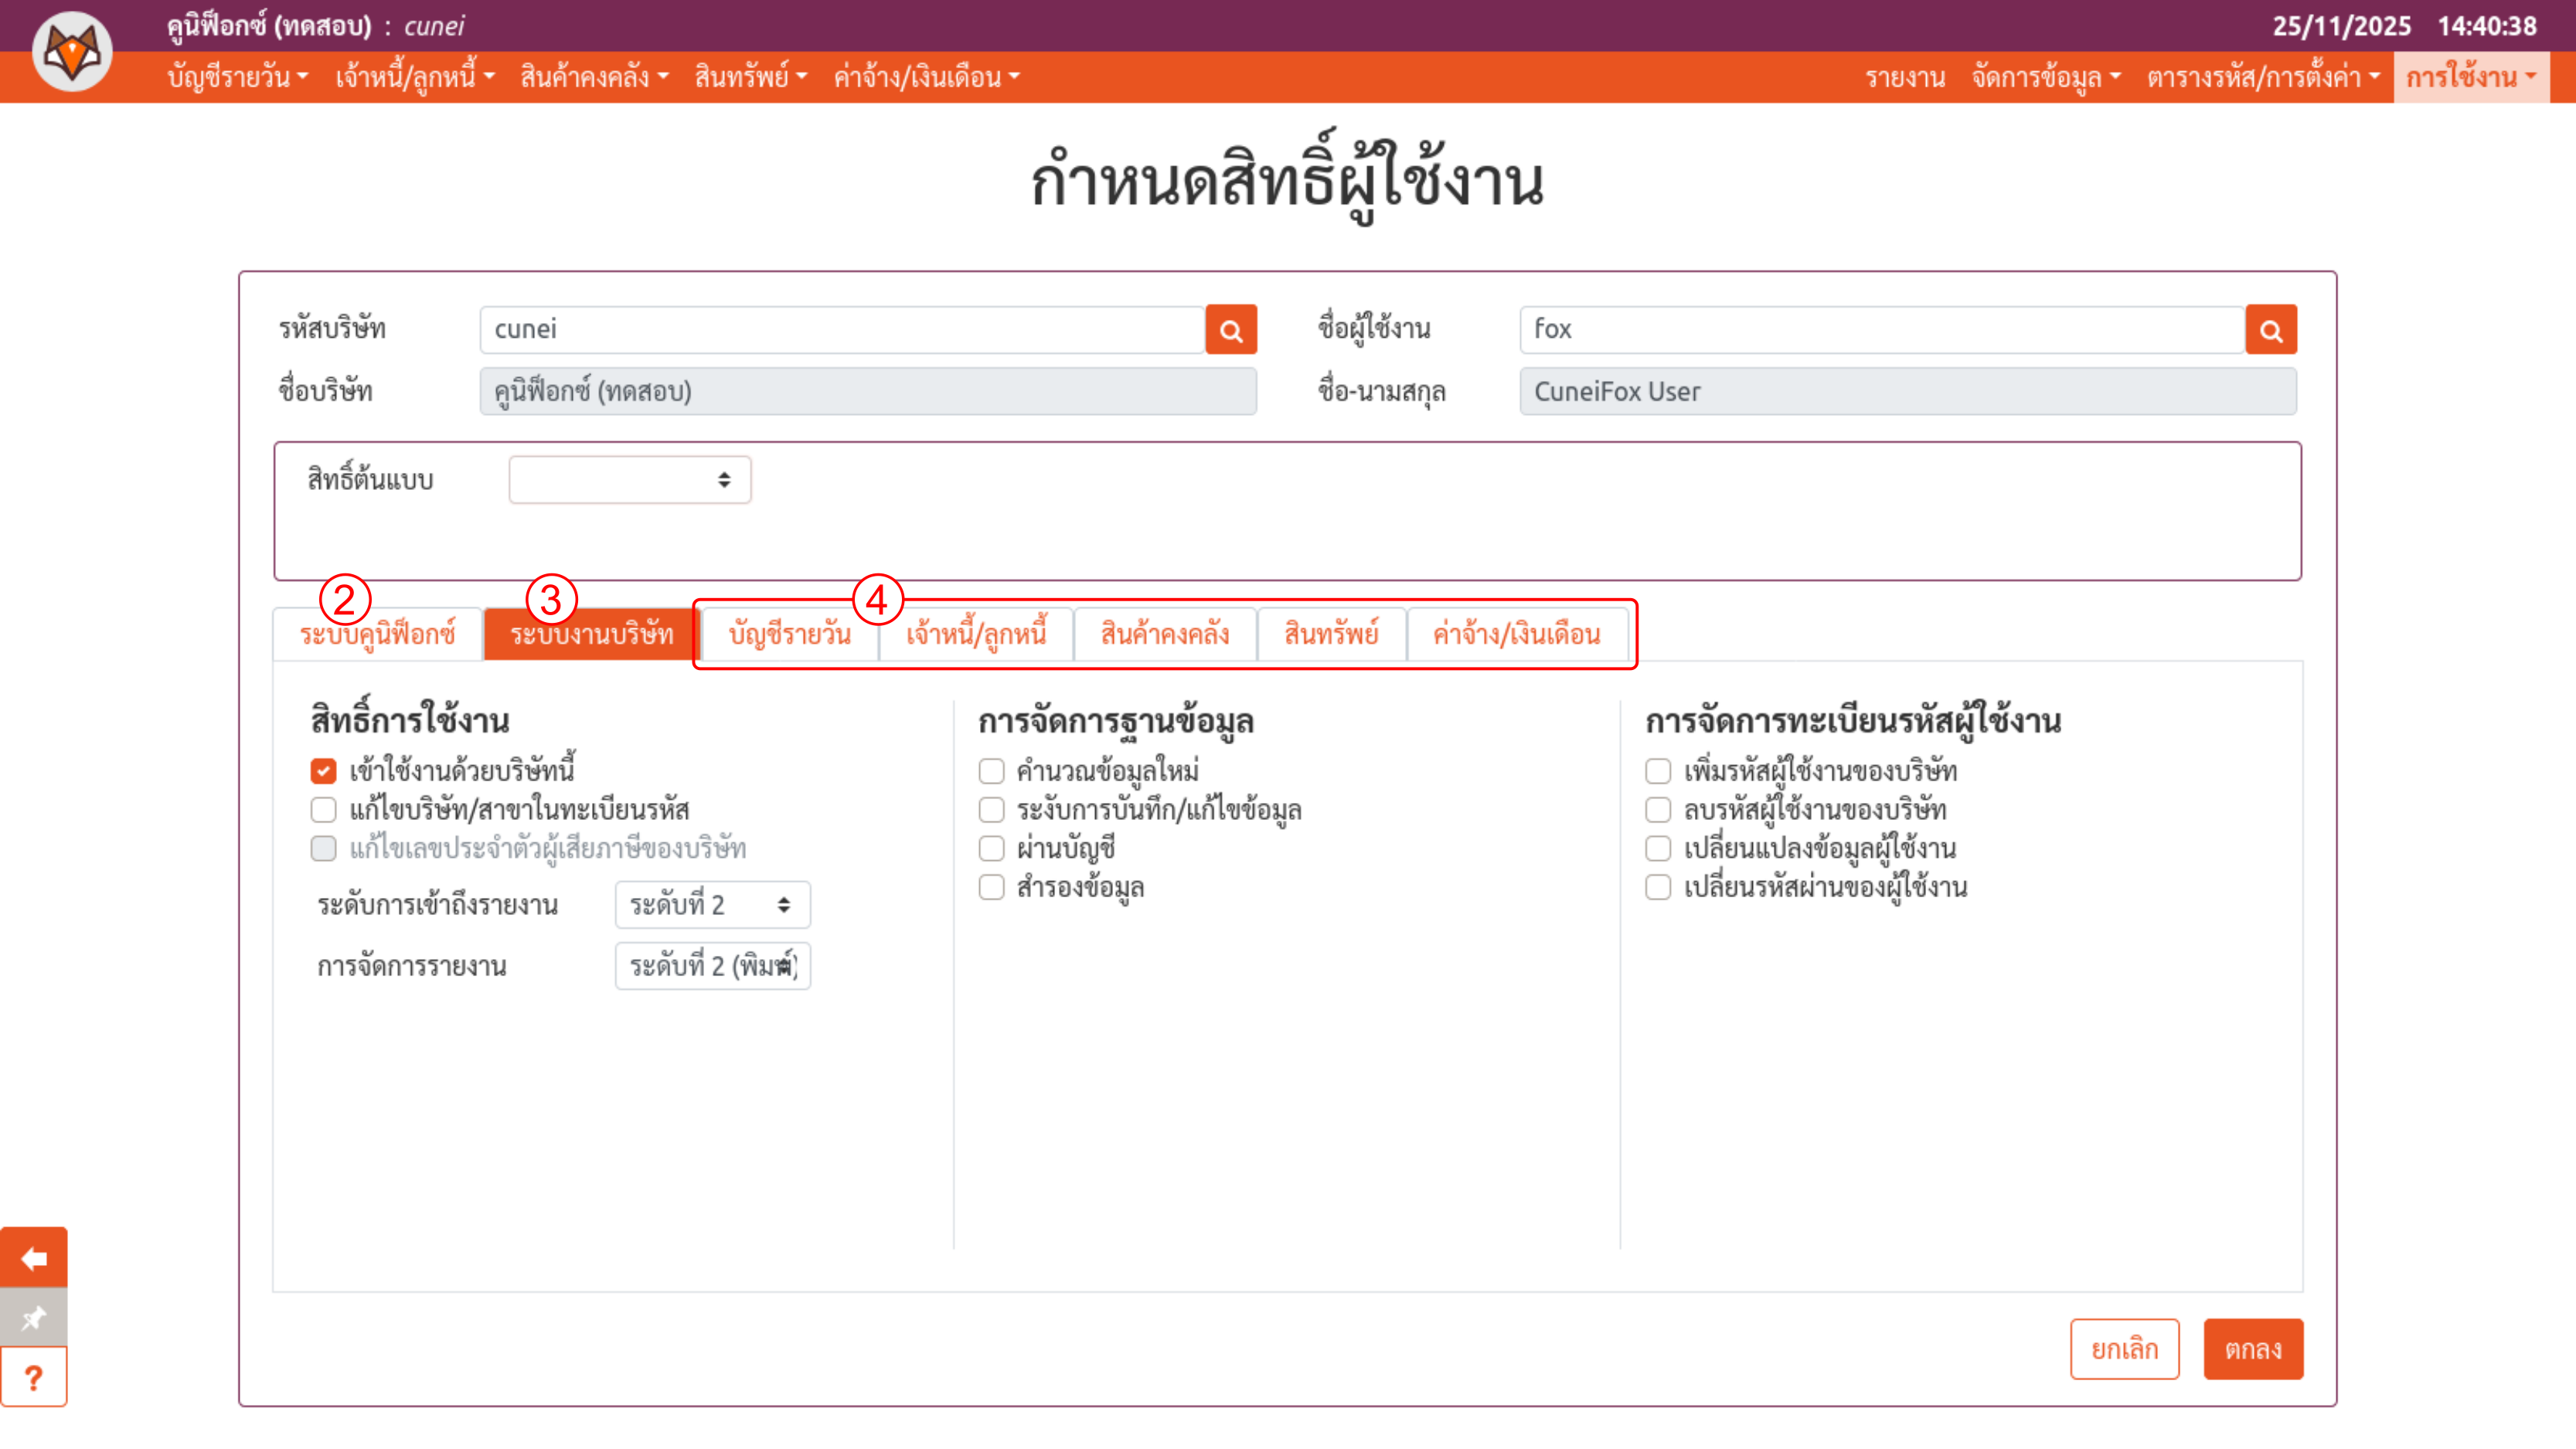Click the back arrow sidebar button

34,1257
